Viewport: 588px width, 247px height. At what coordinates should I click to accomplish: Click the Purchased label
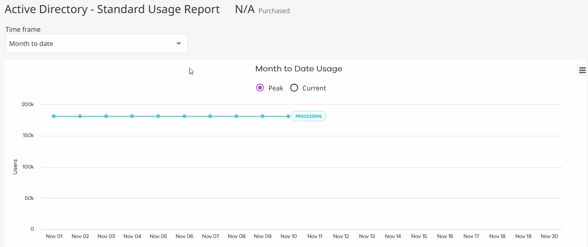[x=274, y=11]
